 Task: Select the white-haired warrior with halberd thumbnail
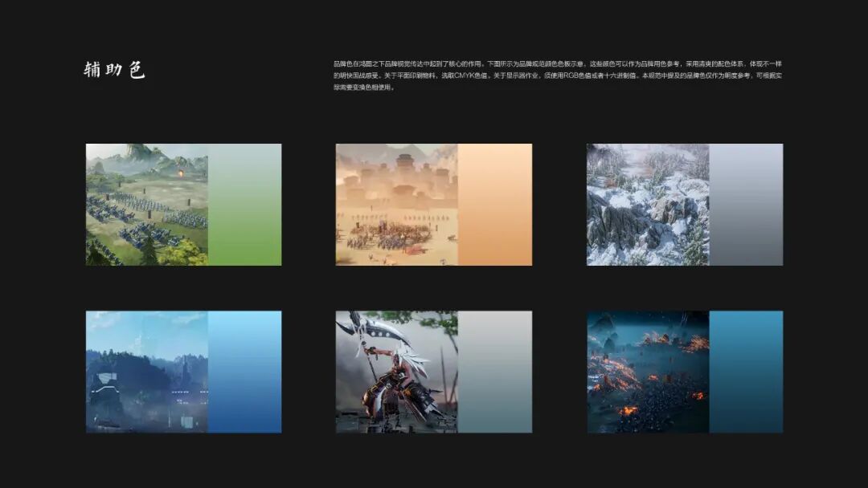pos(396,372)
